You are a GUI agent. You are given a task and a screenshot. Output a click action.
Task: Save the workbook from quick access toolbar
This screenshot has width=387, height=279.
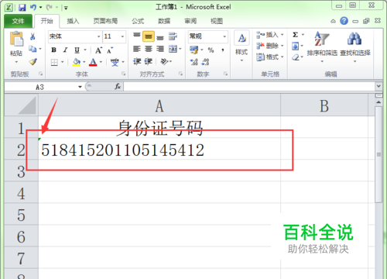(x=22, y=7)
